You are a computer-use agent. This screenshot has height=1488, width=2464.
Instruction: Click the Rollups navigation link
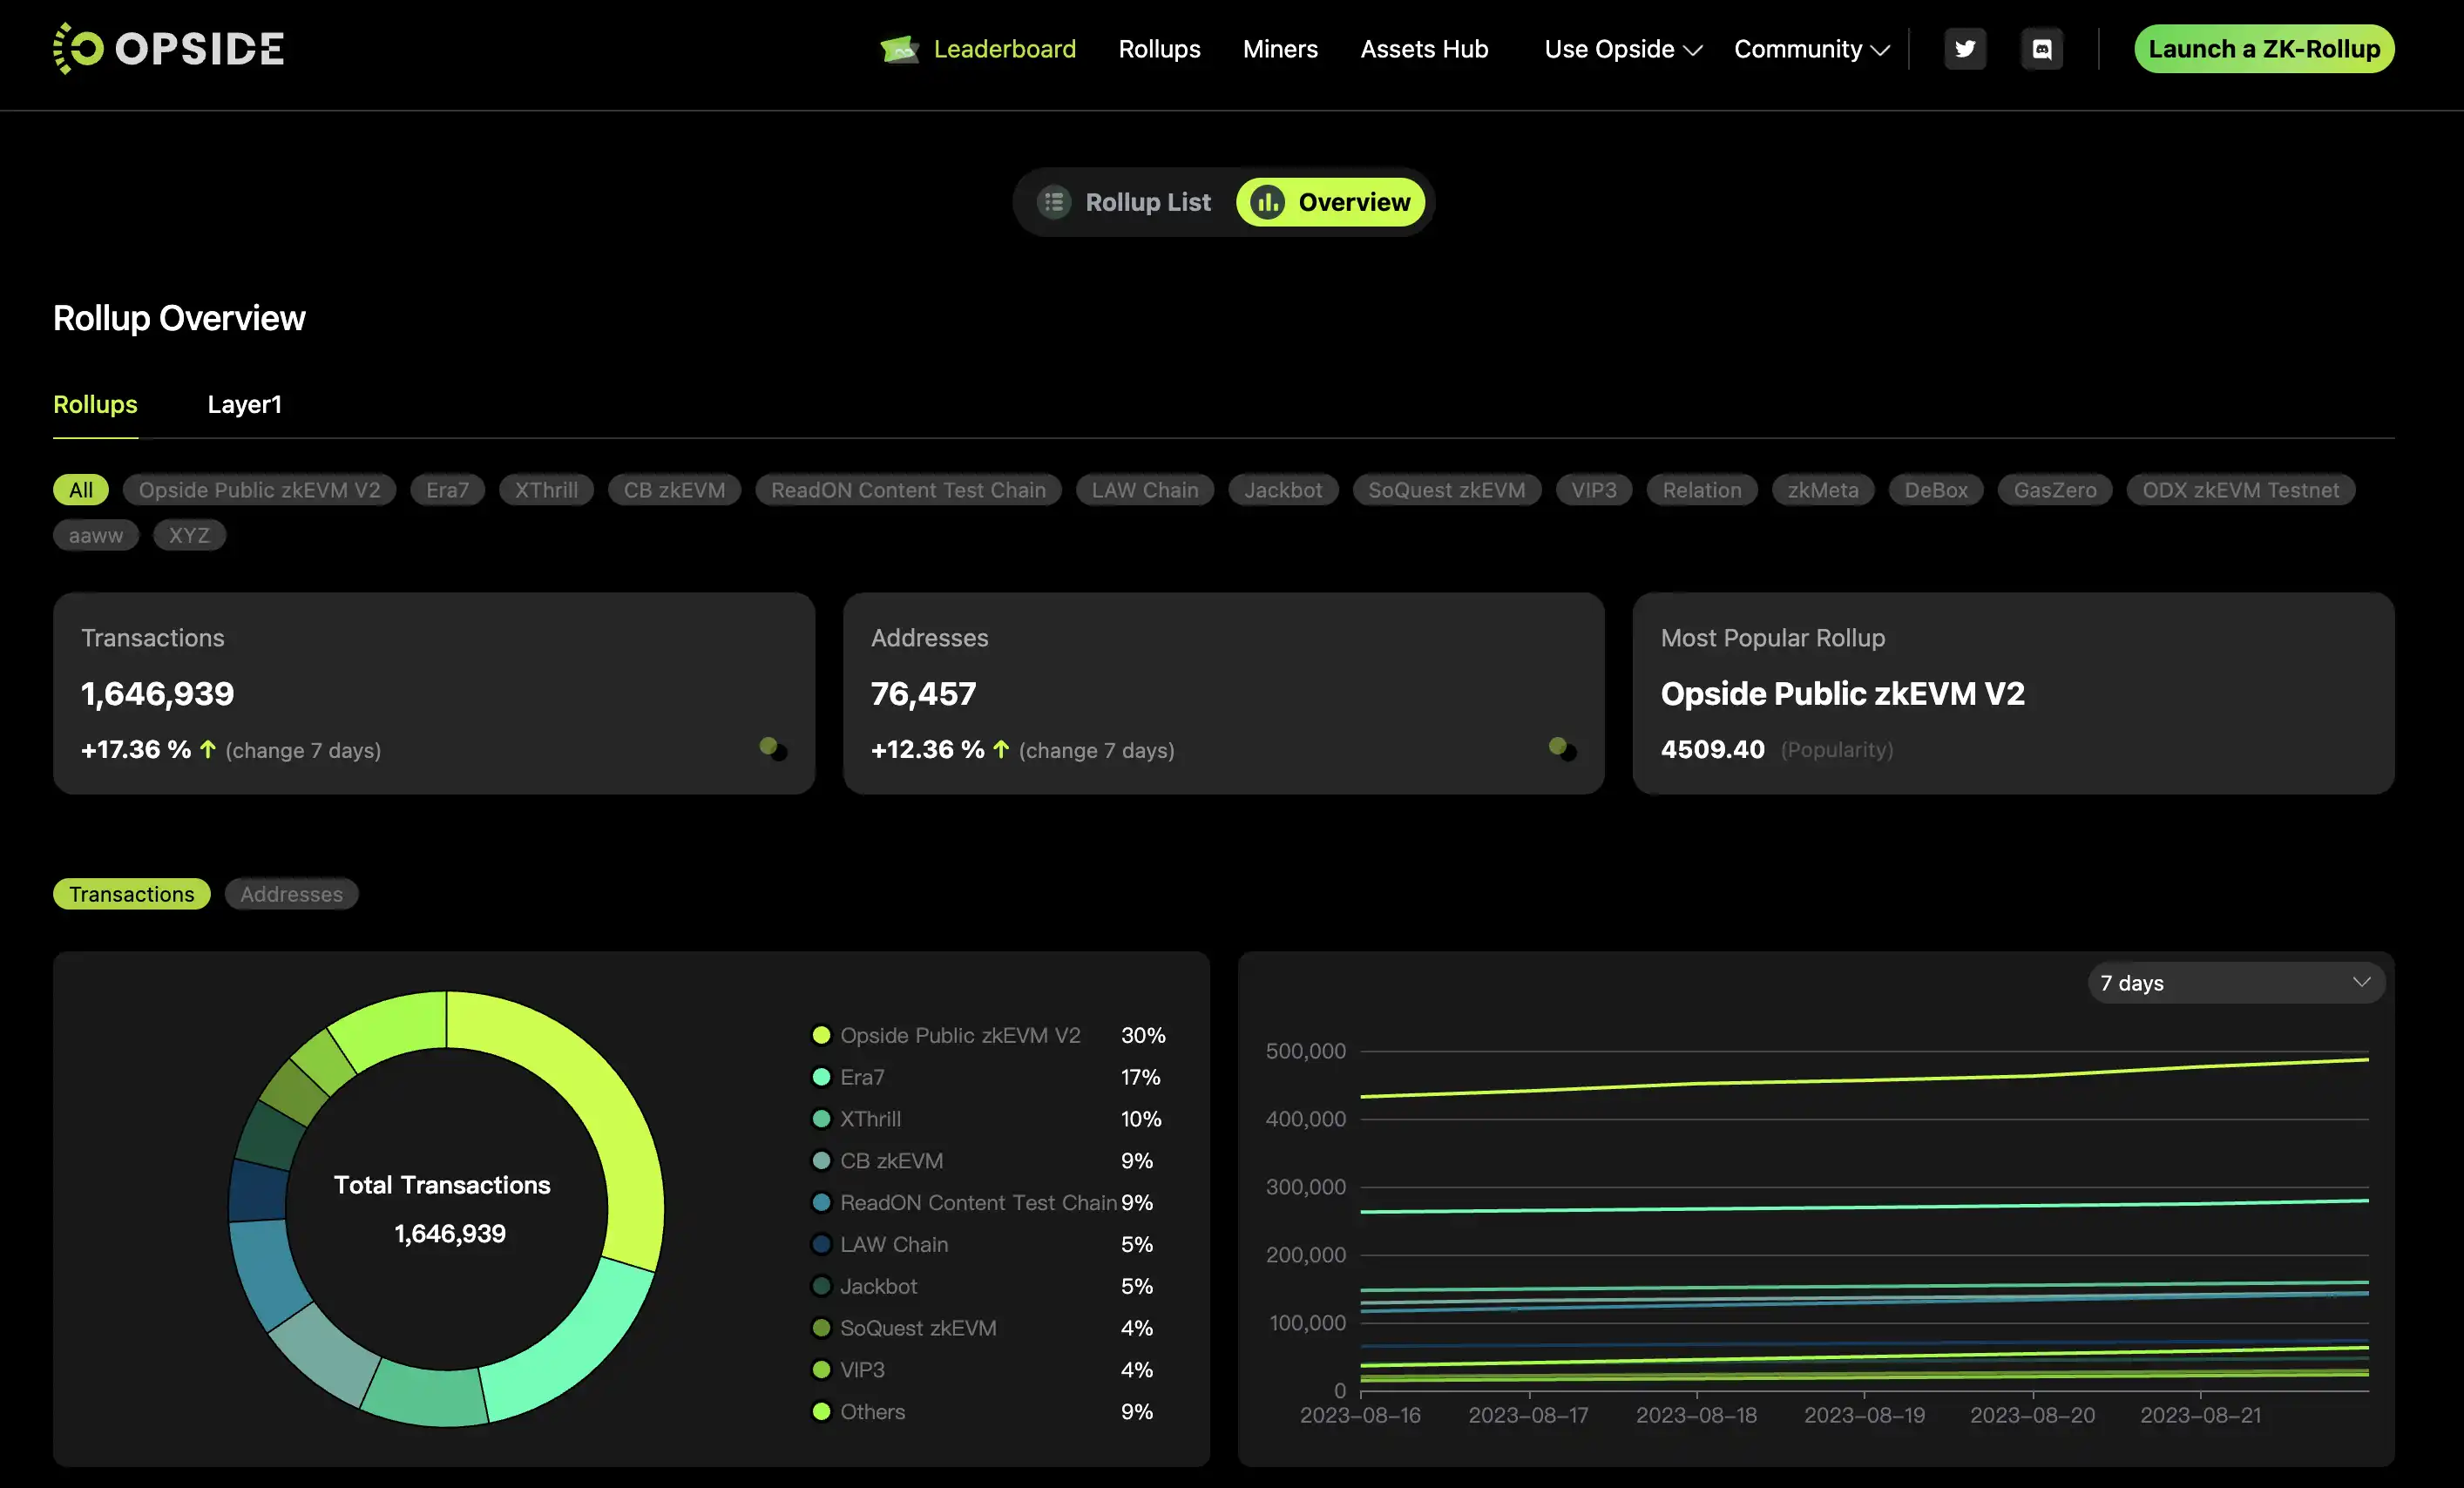tap(1160, 48)
